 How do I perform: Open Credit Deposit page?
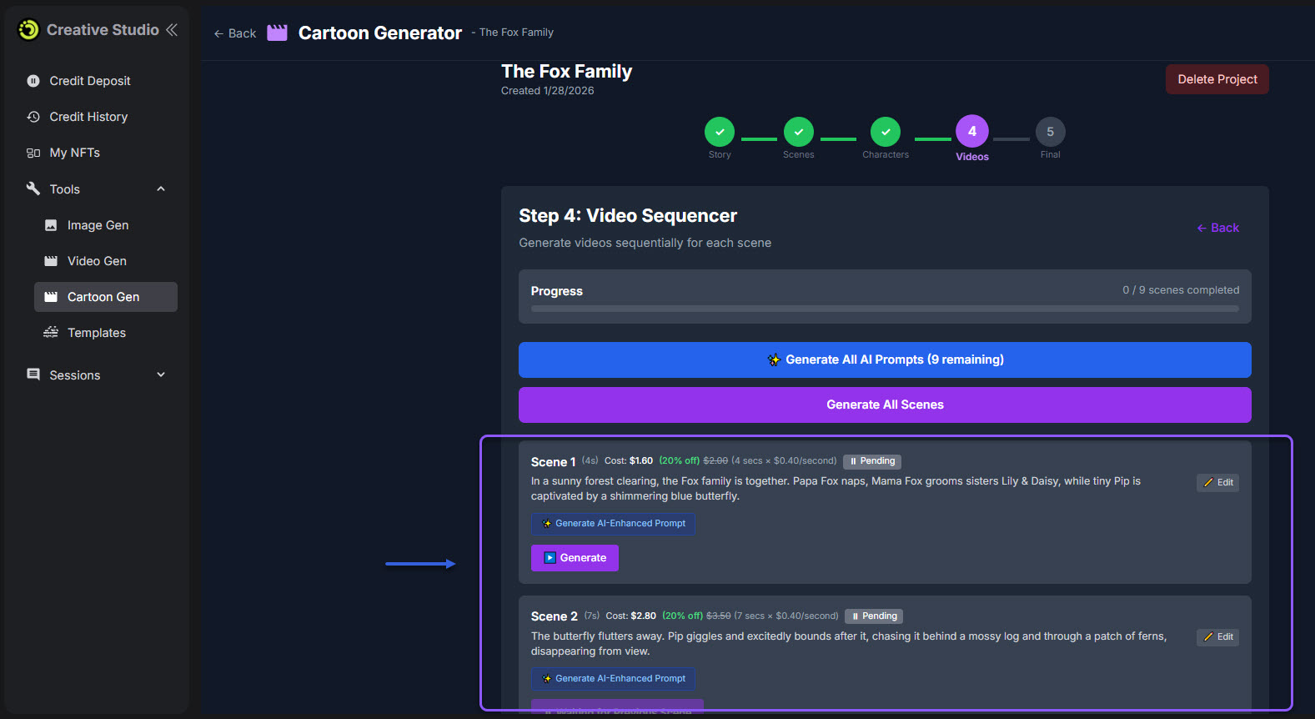[x=89, y=81]
